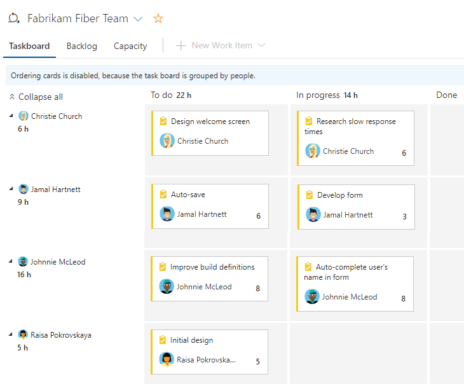
Task: Click the plus icon for New Work Item
Action: (x=181, y=46)
